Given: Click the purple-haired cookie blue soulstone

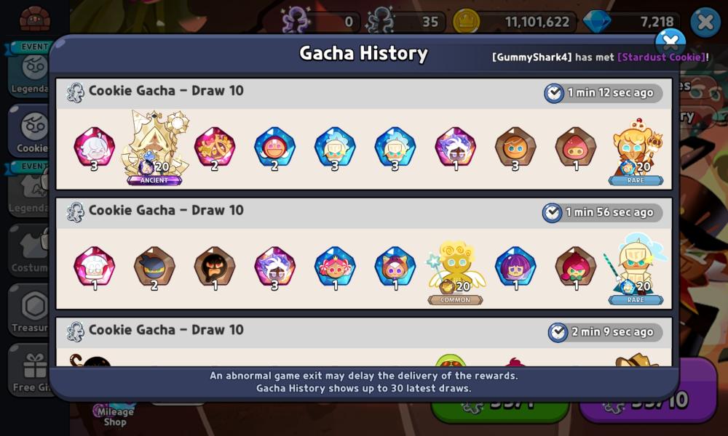Looking at the screenshot, I should tap(515, 268).
